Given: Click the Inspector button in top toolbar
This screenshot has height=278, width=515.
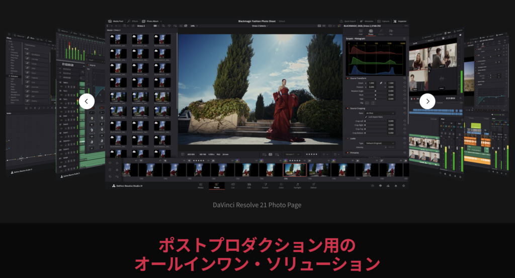Looking at the screenshot, I should click(x=400, y=21).
